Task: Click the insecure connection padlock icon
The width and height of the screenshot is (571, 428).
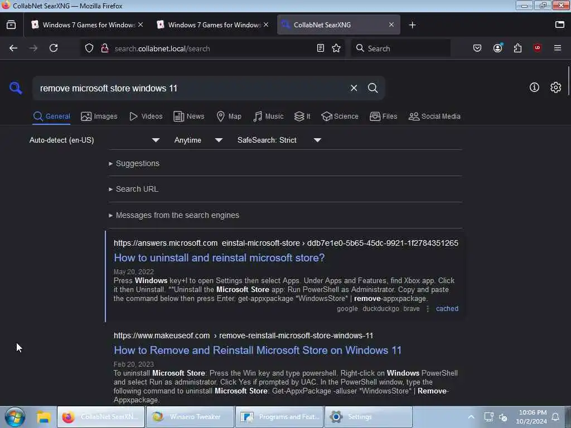Action: [105, 48]
